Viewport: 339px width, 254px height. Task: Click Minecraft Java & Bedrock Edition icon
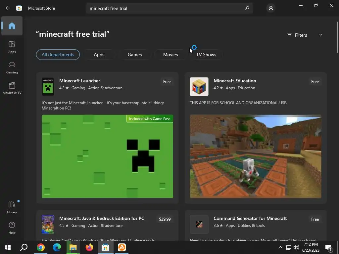pos(48,224)
